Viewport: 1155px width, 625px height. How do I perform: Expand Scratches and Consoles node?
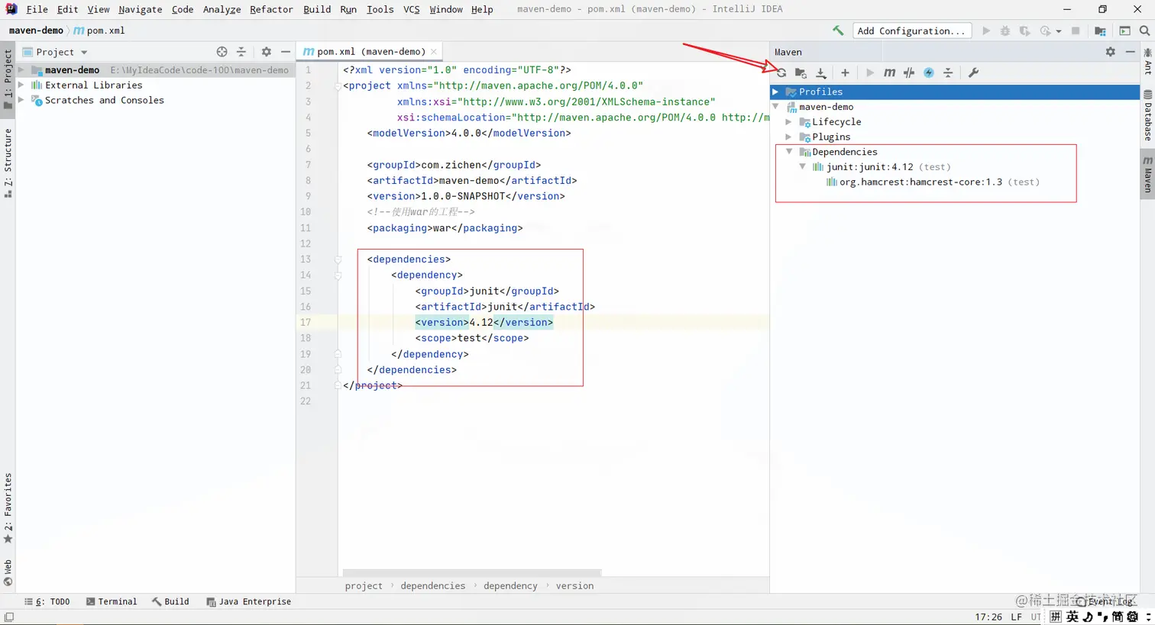pyautogui.click(x=21, y=100)
